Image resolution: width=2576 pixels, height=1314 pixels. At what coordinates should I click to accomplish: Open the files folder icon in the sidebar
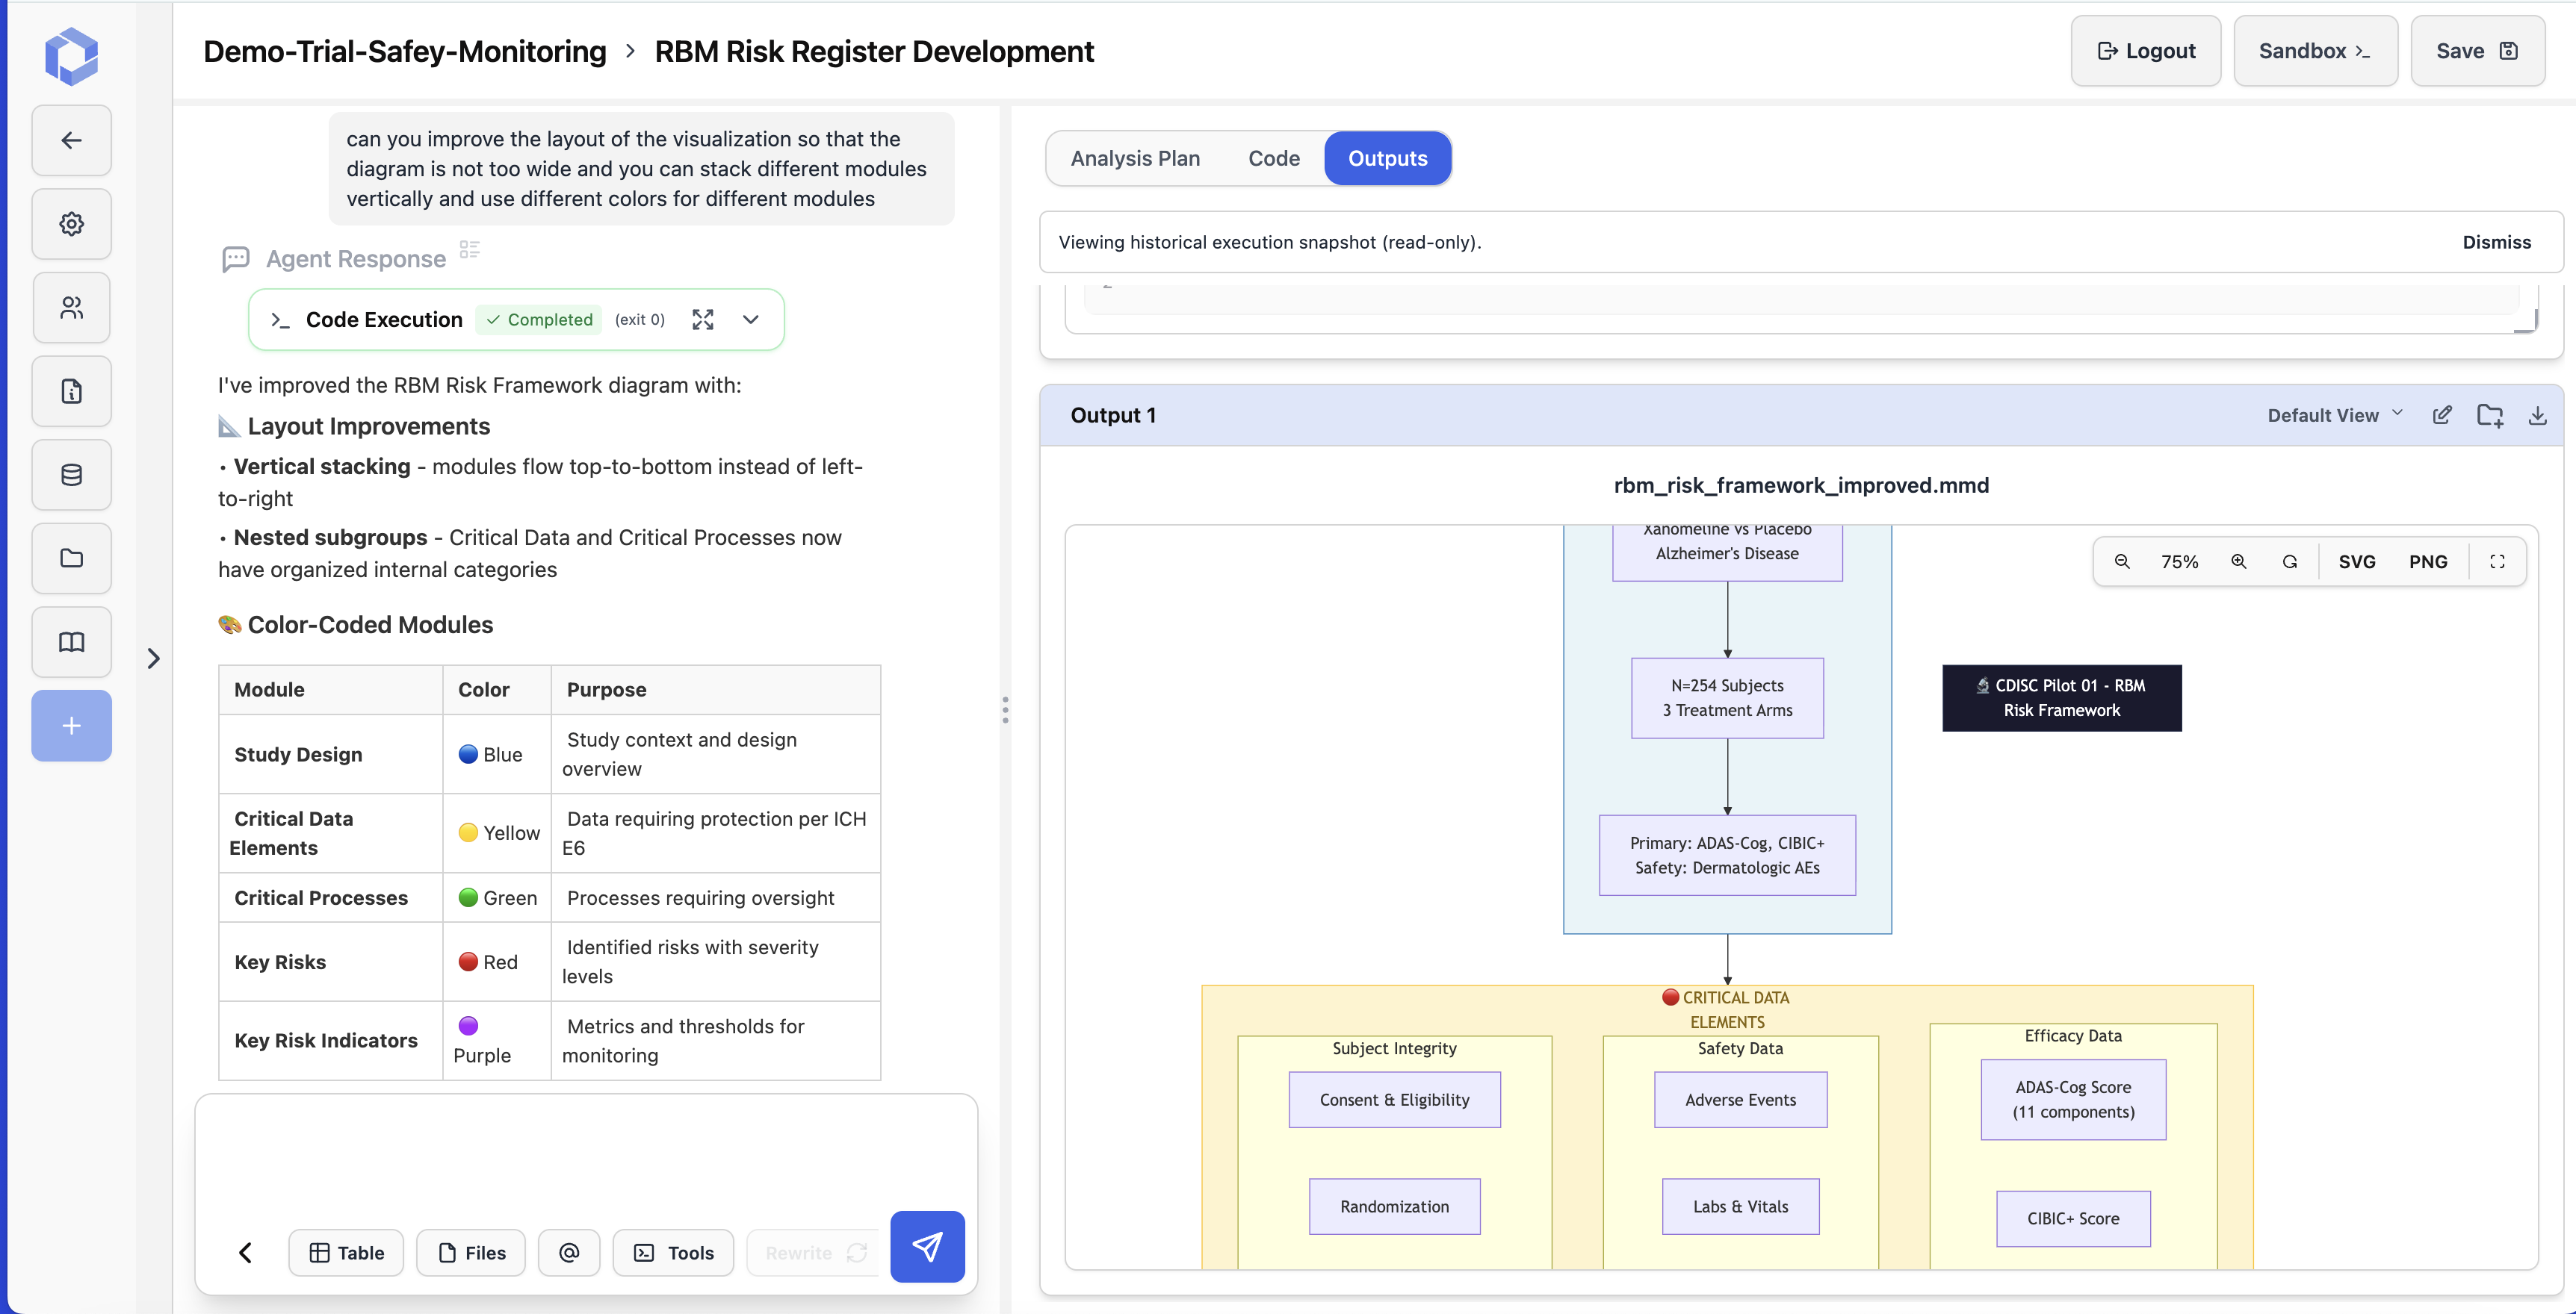coord(71,558)
